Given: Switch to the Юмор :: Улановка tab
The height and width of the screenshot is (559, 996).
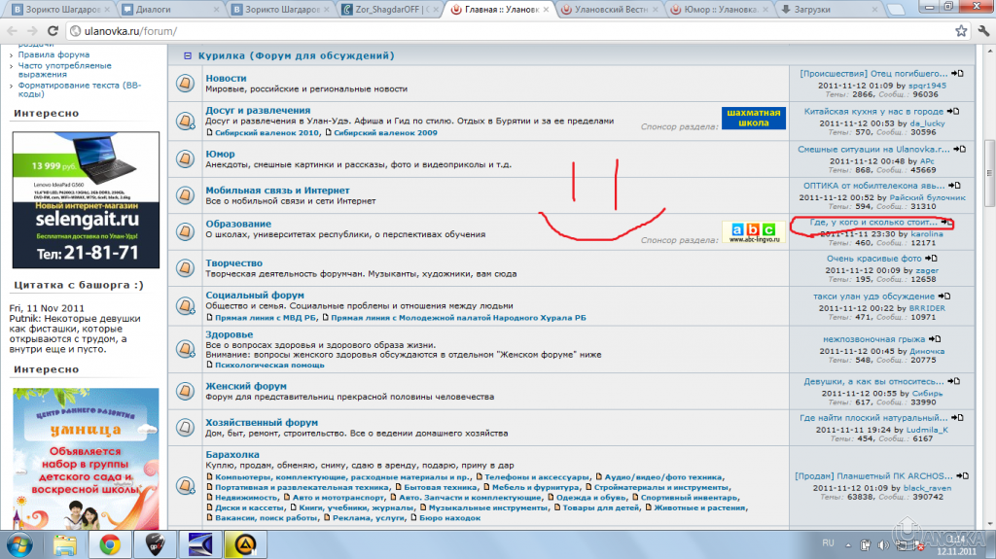Looking at the screenshot, I should (720, 10).
